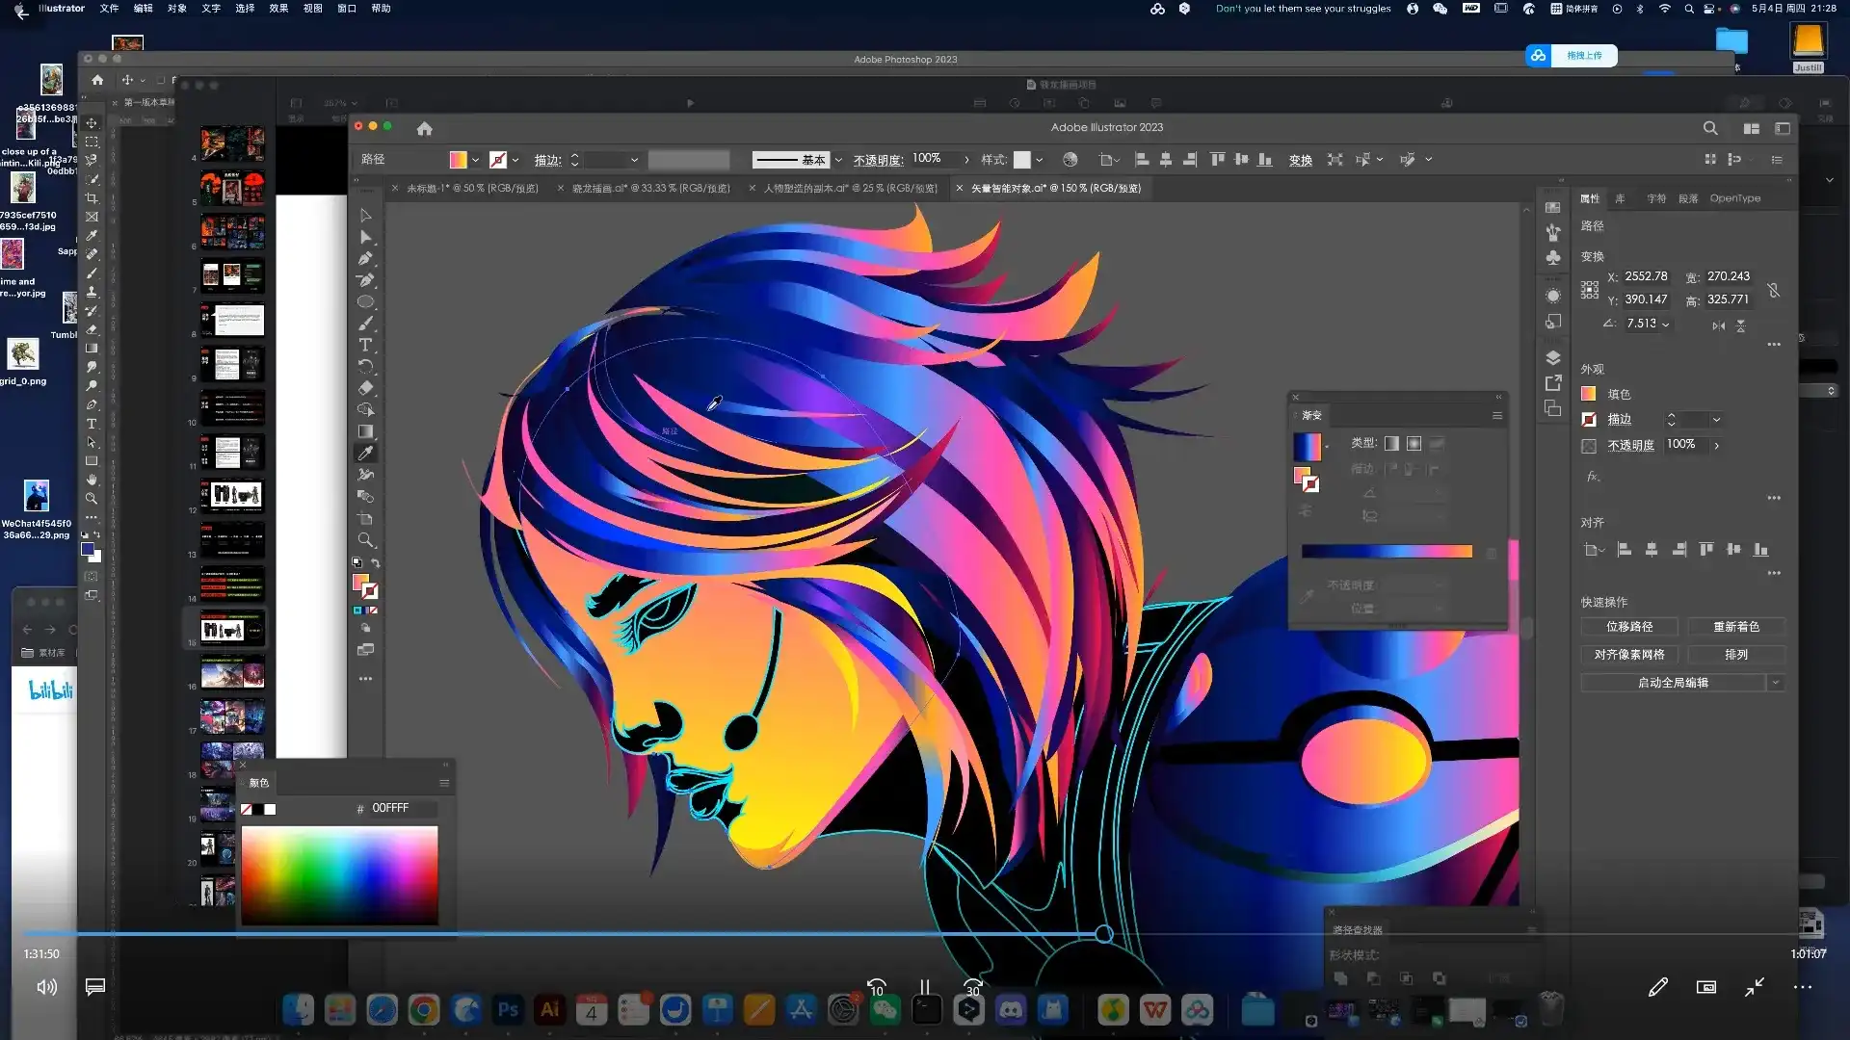Viewport: 1850px width, 1040px height.
Task: Select the Ellipse tool
Action: pyautogui.click(x=365, y=301)
